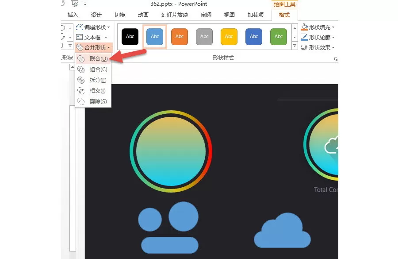Open Shape Fill (形状填充) paint bucket
Image resolution: width=398 pixels, height=259 pixels.
[304, 27]
